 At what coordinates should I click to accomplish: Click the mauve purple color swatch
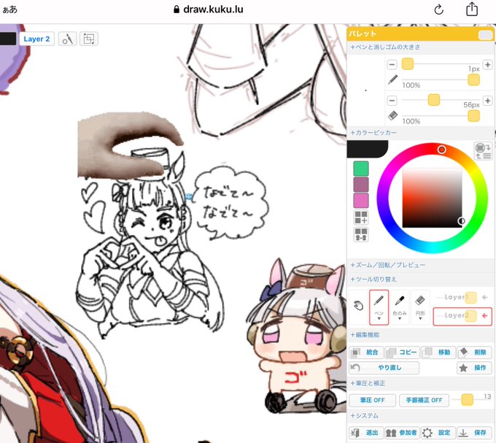(361, 184)
